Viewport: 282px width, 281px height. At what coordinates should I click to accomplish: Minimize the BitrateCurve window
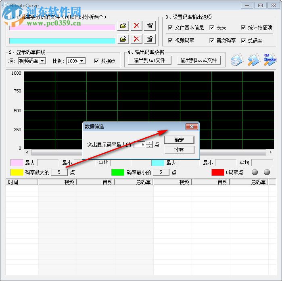point(247,6)
